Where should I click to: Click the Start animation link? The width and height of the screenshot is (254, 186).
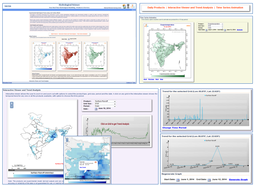coord(145,79)
